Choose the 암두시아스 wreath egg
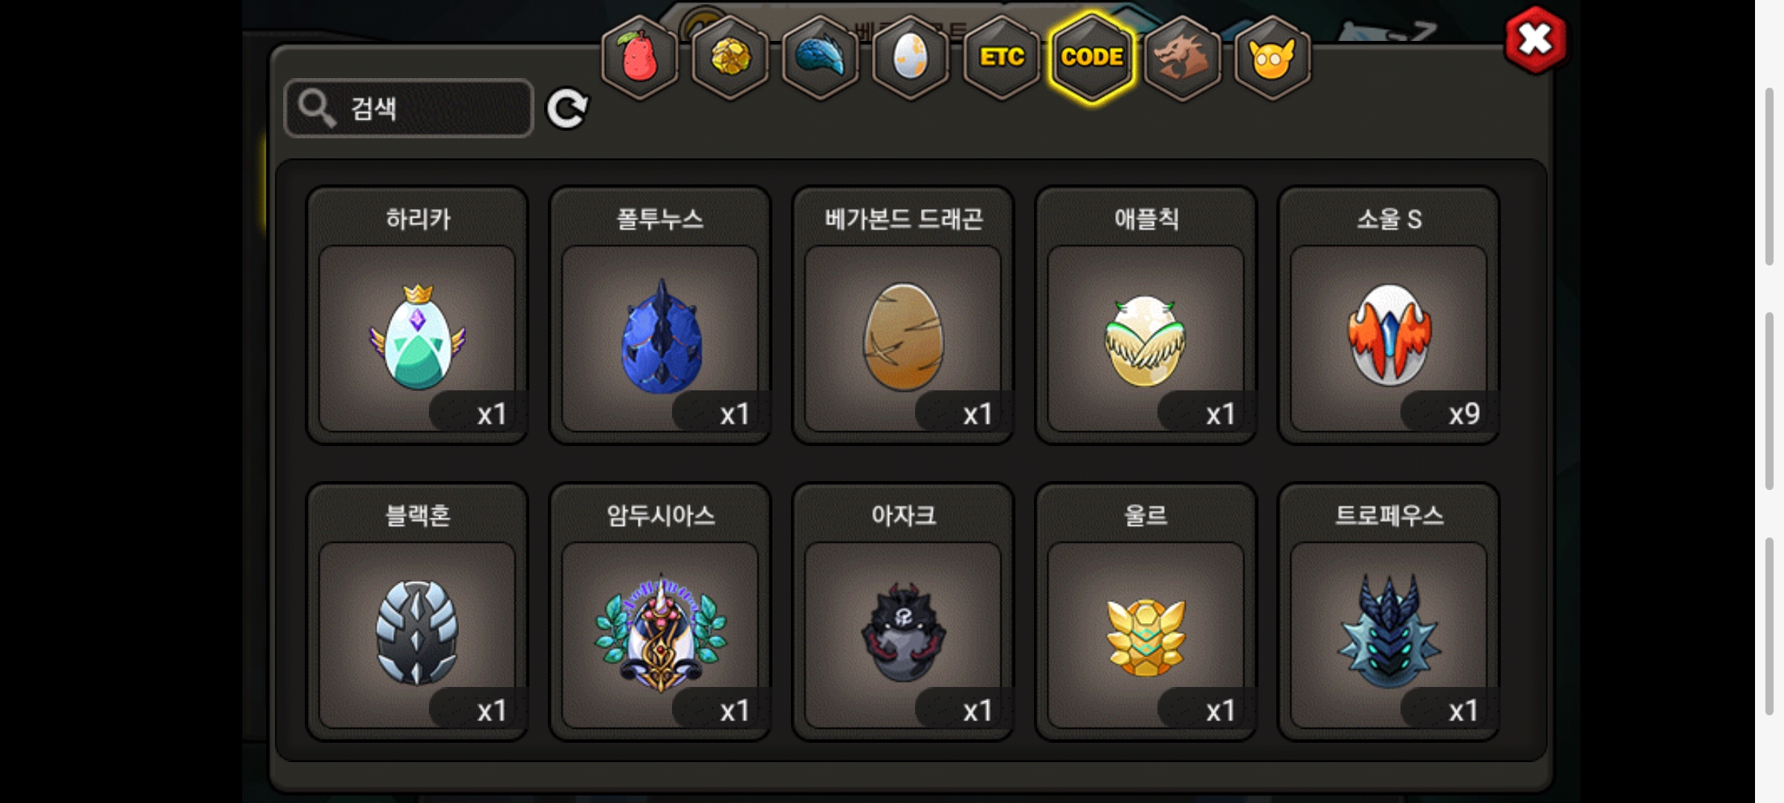Image resolution: width=1784 pixels, height=803 pixels. pos(660,612)
